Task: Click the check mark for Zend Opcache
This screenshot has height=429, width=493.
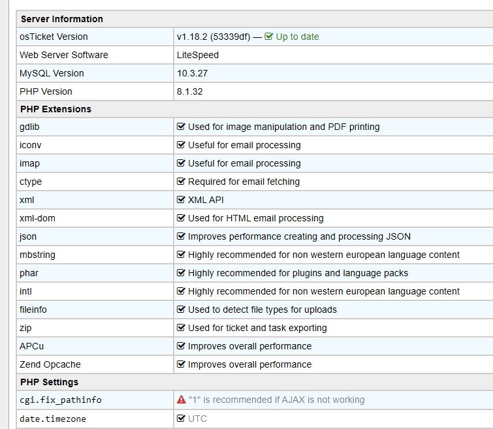Action: tap(182, 364)
